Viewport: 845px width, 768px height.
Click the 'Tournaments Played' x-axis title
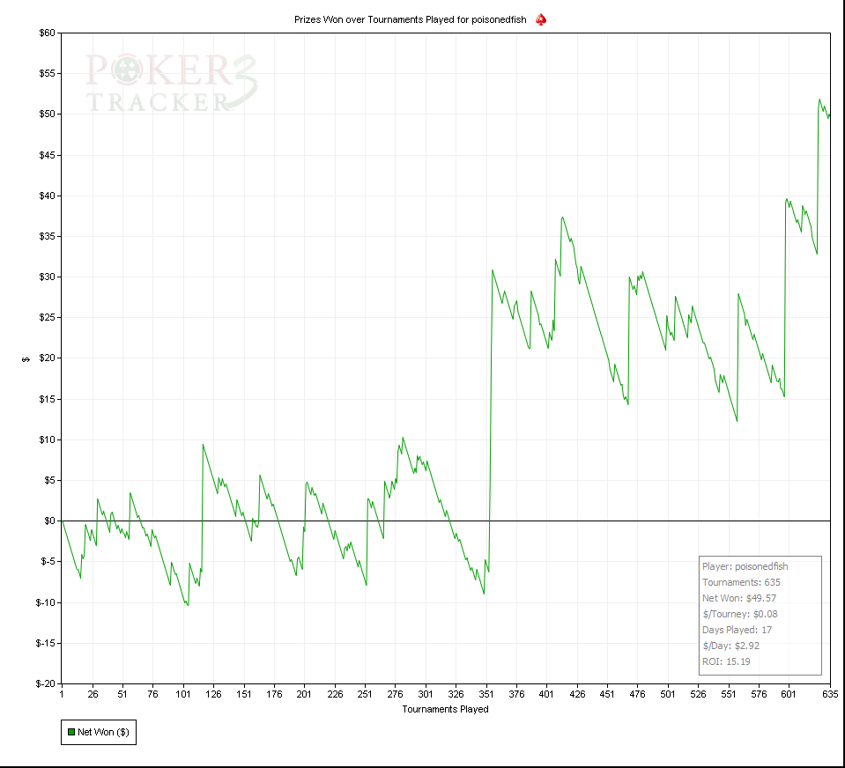[x=445, y=709]
